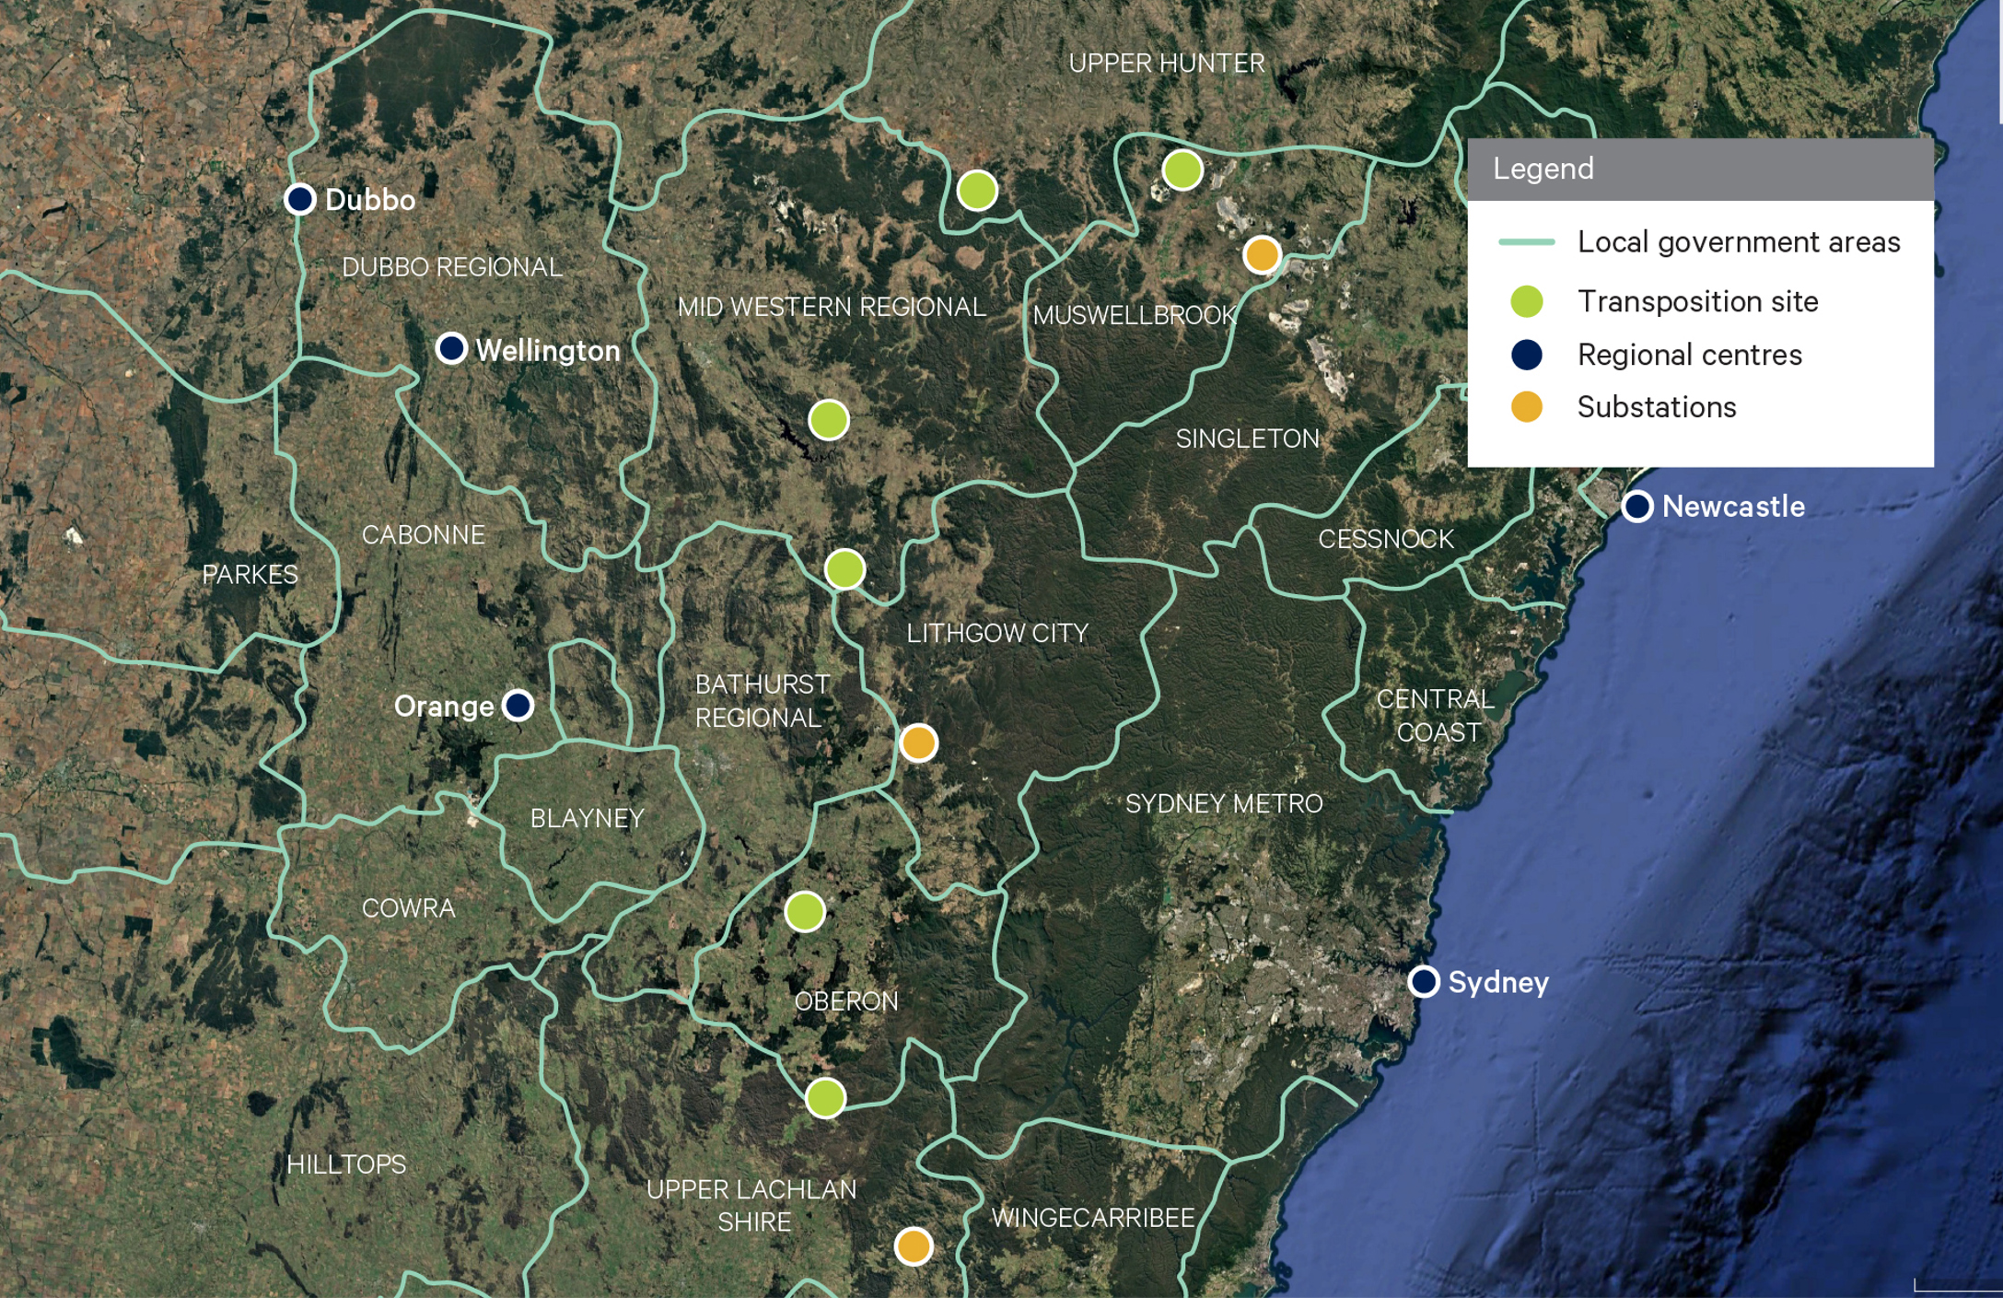This screenshot has width=2003, height=1298.
Task: Click the Legend header bar
Action: pos(1699,170)
